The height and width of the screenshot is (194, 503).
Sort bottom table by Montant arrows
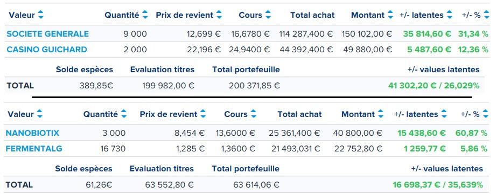(x=380, y=114)
